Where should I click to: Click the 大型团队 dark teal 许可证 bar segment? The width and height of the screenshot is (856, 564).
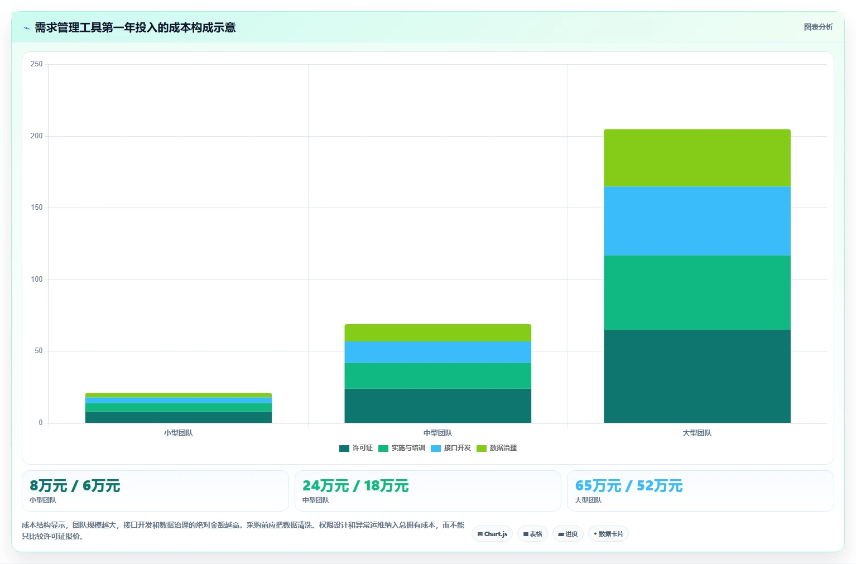(697, 377)
